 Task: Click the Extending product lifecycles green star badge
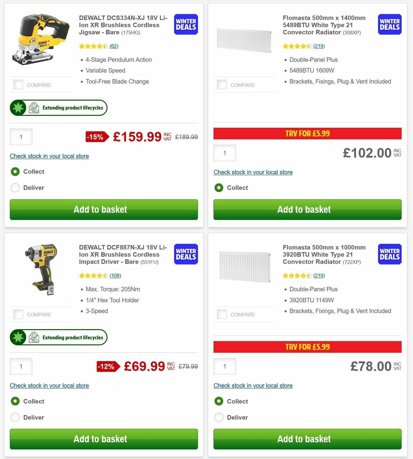pos(18,107)
